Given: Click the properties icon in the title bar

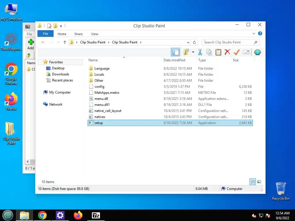Looking at the screenshot, I should 49,26.
